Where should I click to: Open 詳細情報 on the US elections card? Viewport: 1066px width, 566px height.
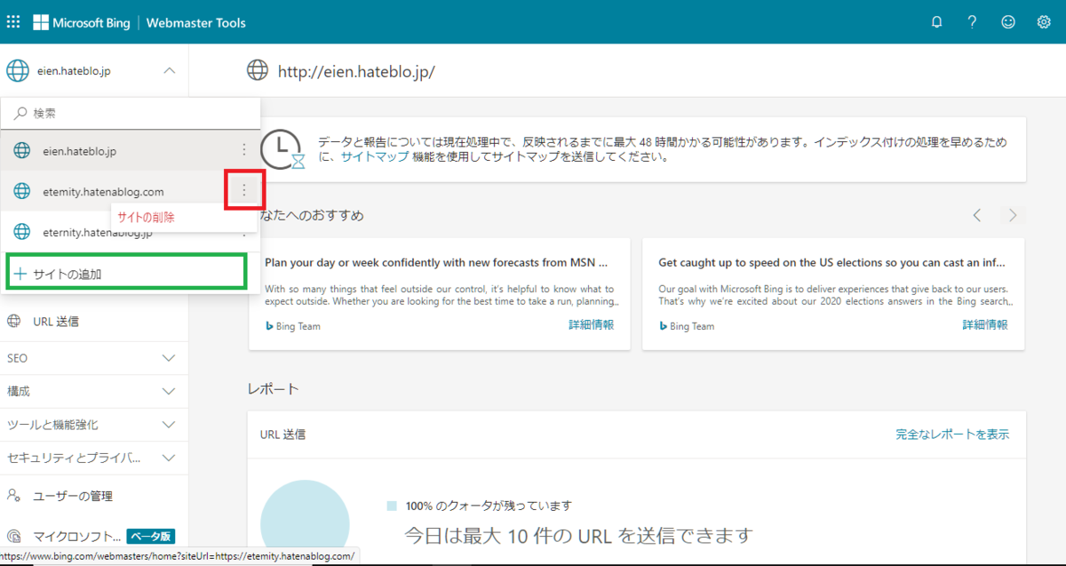pos(985,325)
